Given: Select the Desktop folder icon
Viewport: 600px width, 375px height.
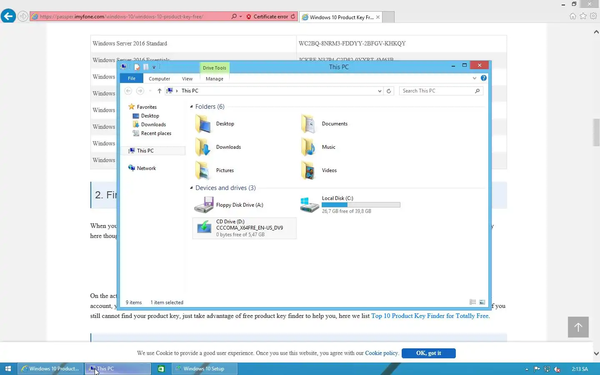Looking at the screenshot, I should [203, 124].
